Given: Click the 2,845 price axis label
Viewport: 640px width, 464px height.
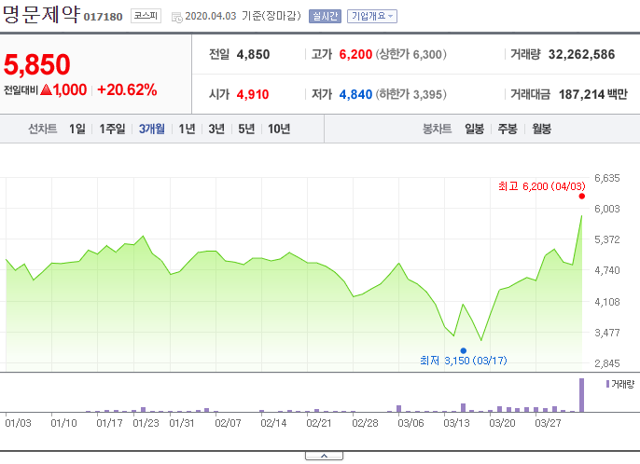Looking at the screenshot, I should coord(607,363).
